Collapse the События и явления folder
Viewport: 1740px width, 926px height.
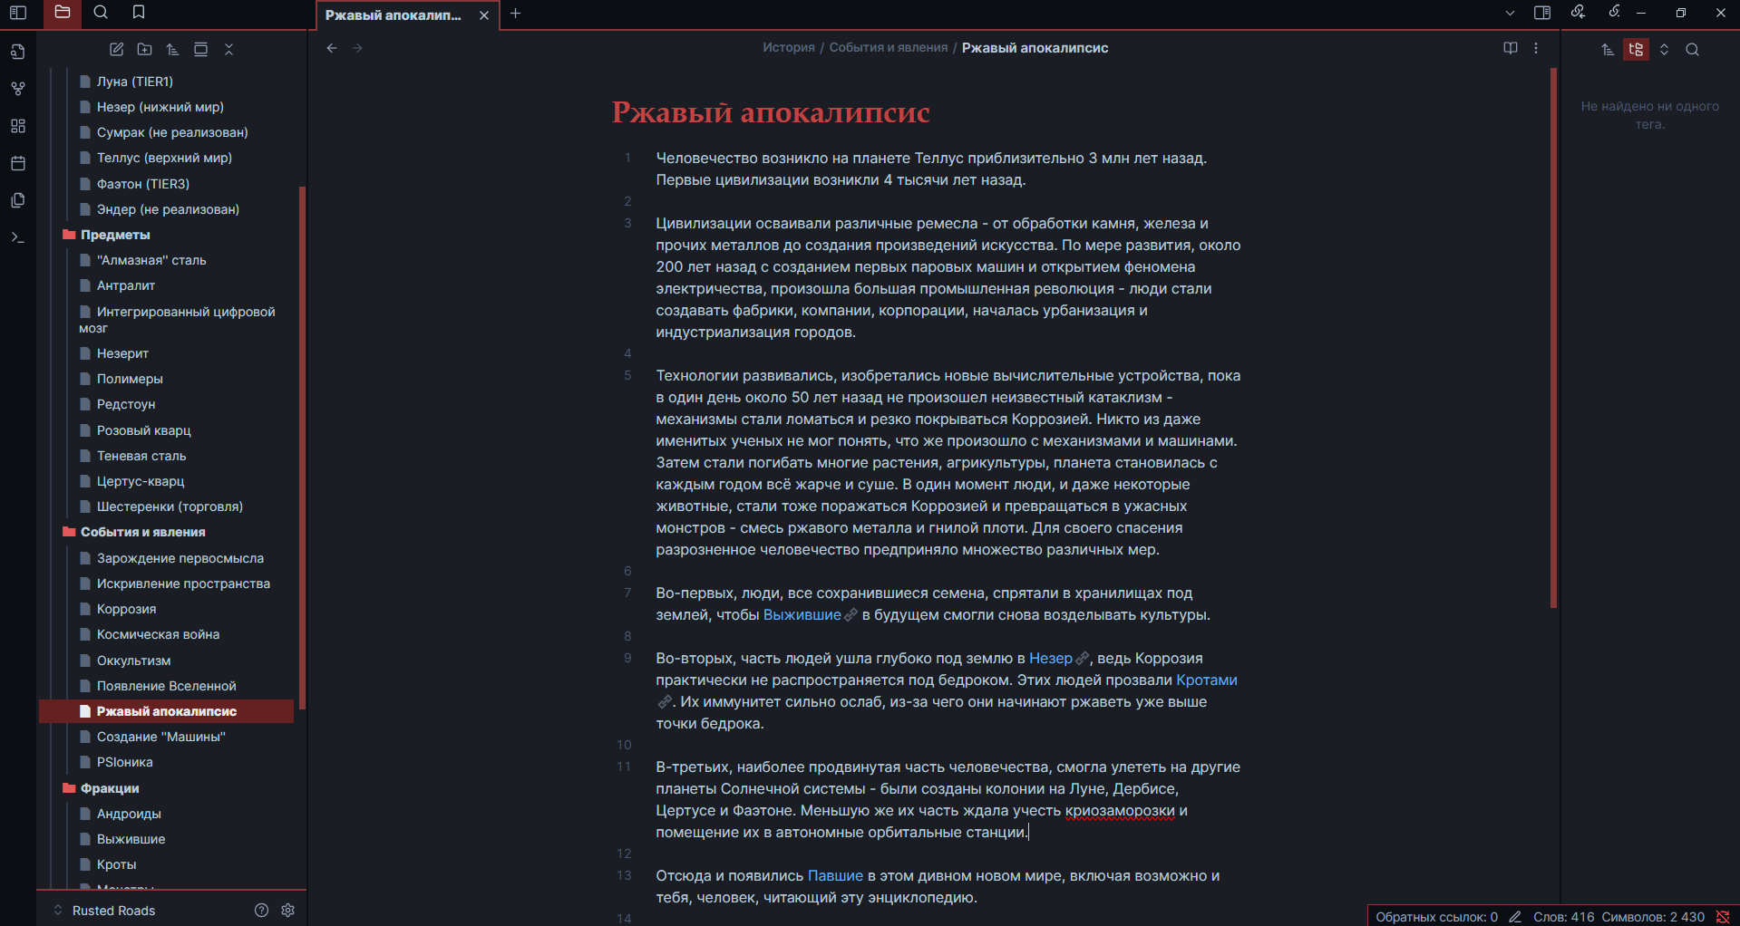tap(142, 532)
